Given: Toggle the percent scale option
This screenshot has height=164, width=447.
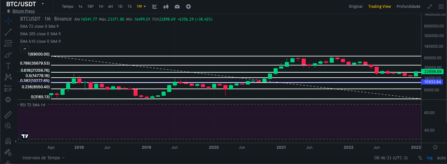Looking at the screenshot, I should (420, 158).
